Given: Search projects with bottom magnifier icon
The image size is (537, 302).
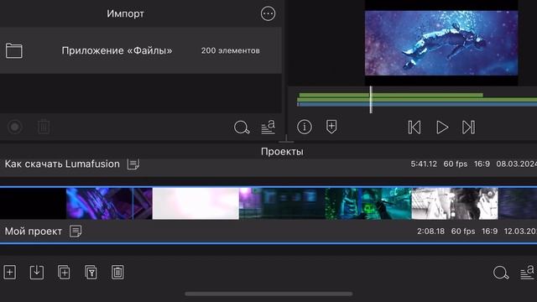Looking at the screenshot, I should (501, 273).
